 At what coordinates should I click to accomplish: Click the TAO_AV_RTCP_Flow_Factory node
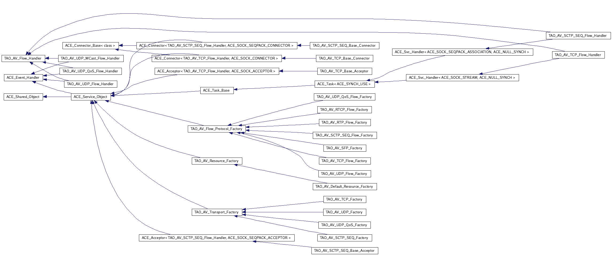point(344,110)
